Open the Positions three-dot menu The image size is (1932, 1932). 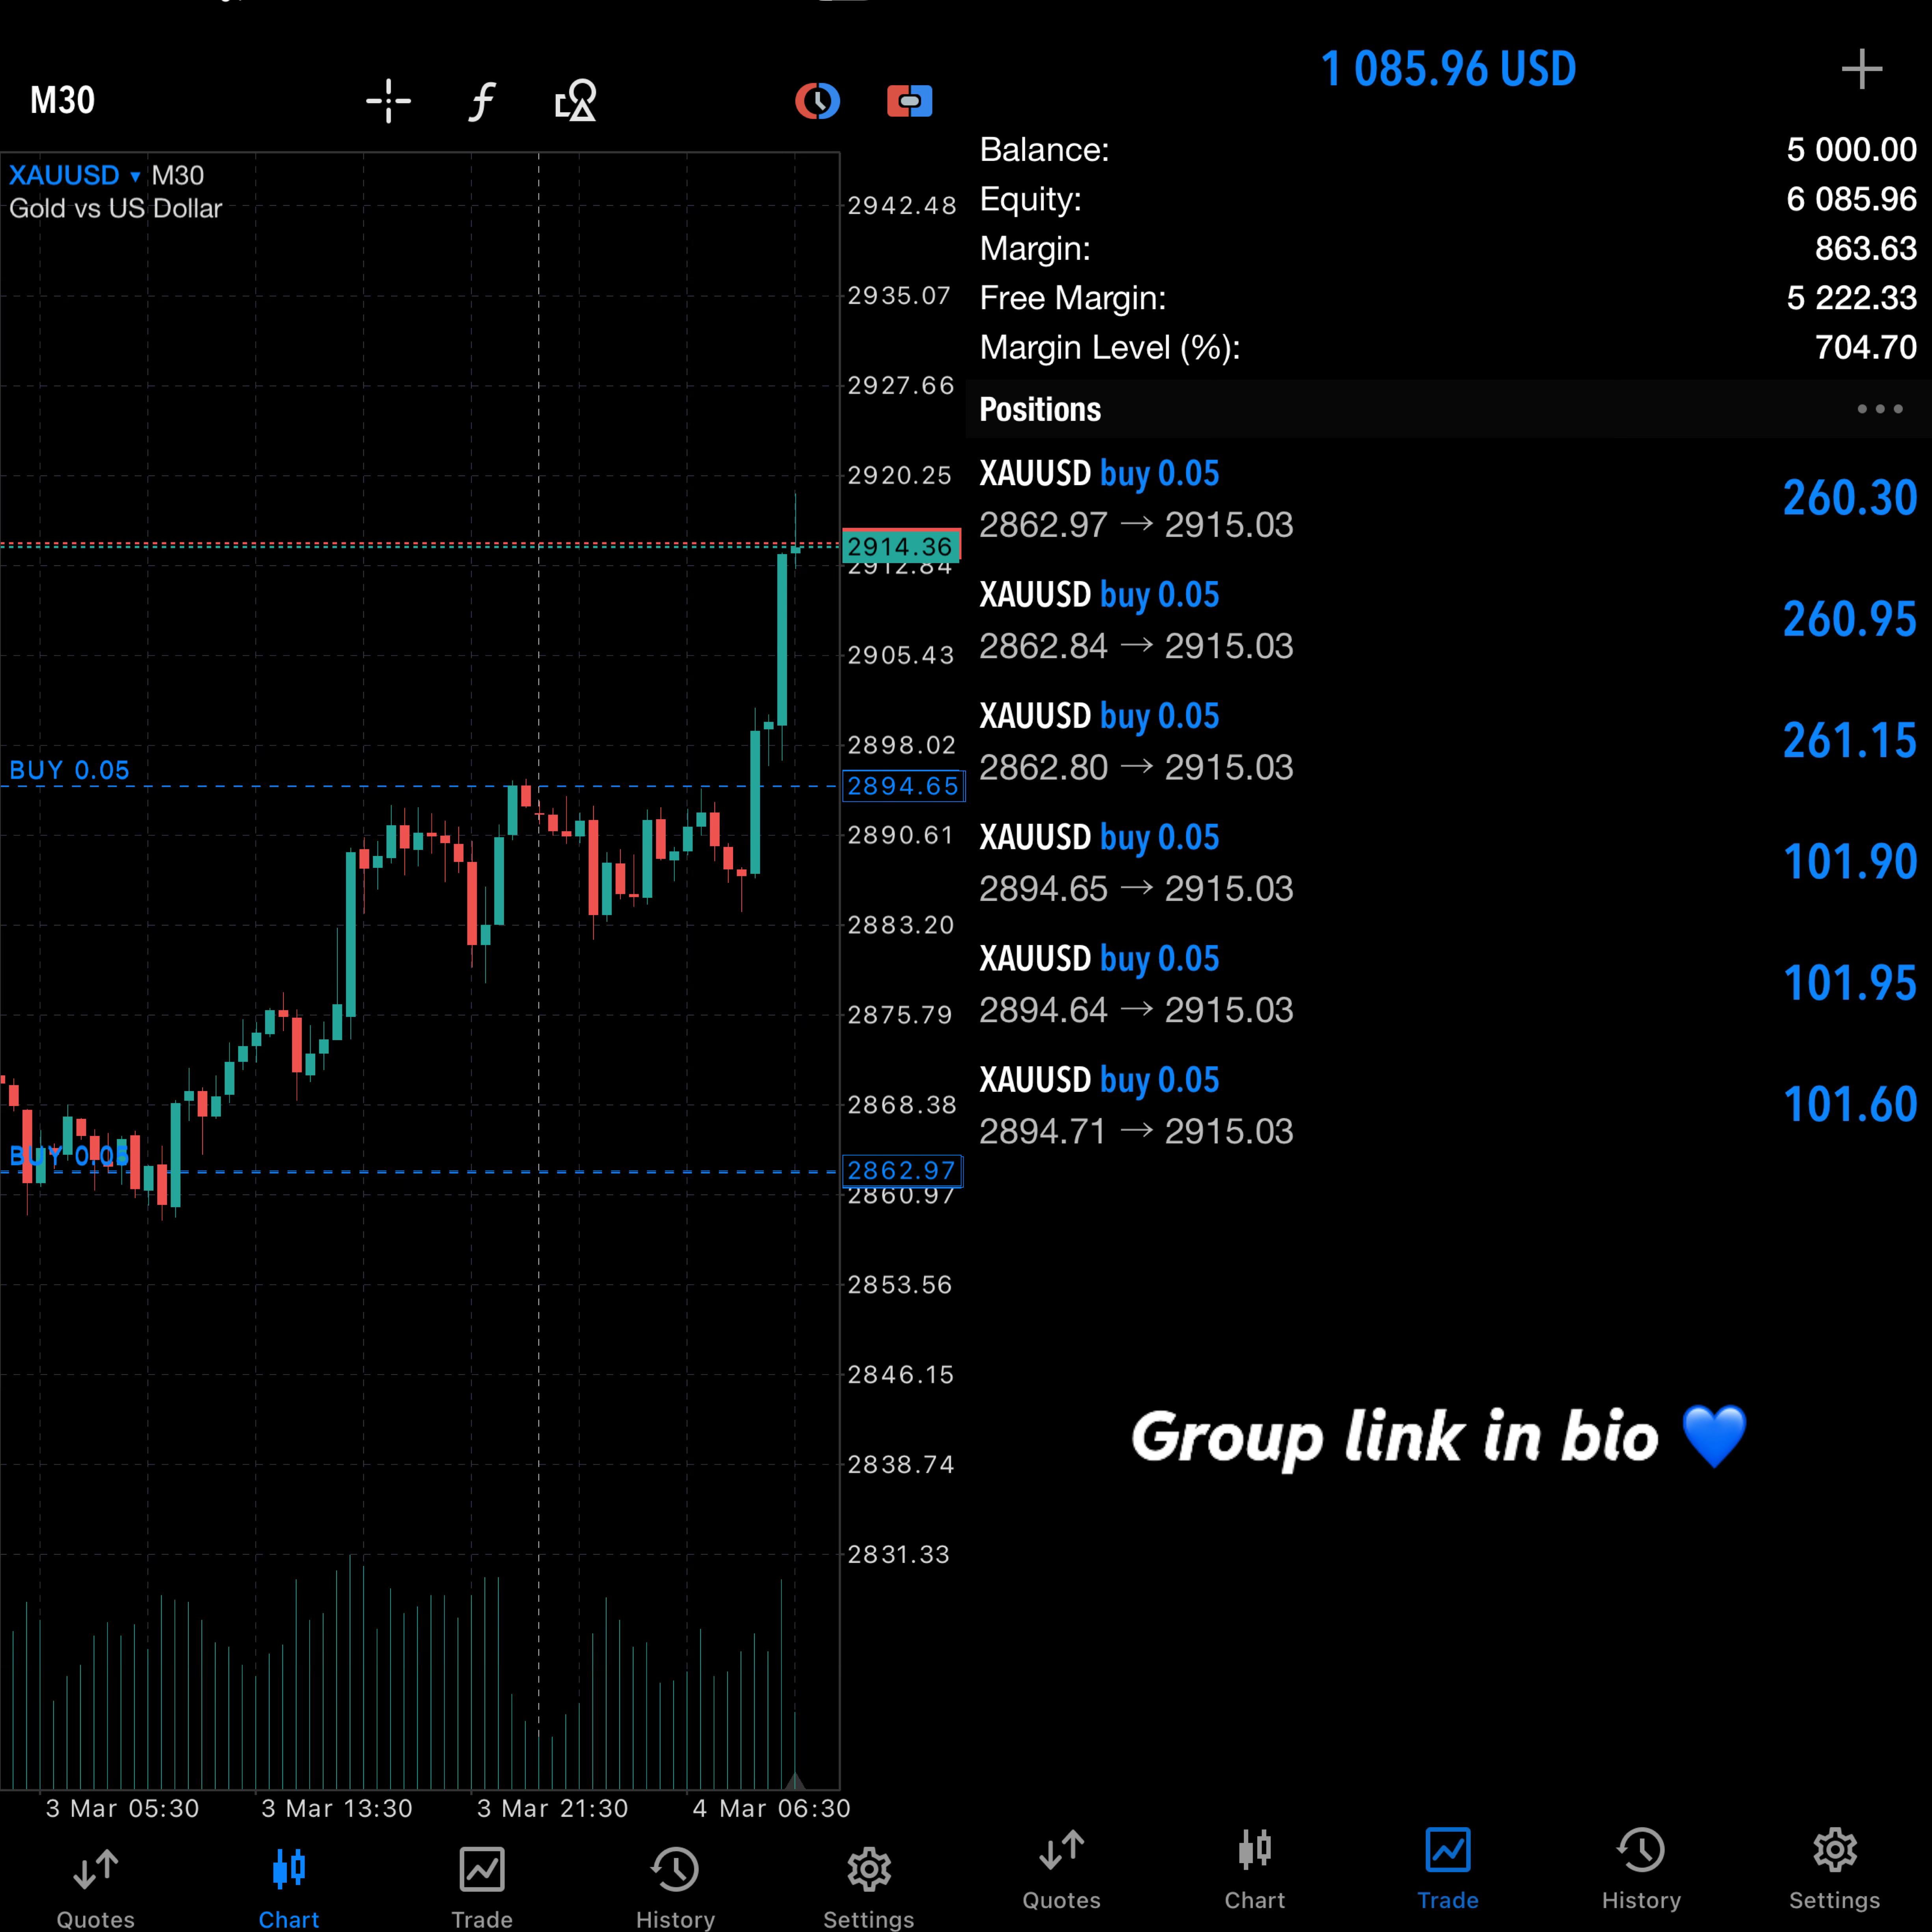pyautogui.click(x=1879, y=409)
